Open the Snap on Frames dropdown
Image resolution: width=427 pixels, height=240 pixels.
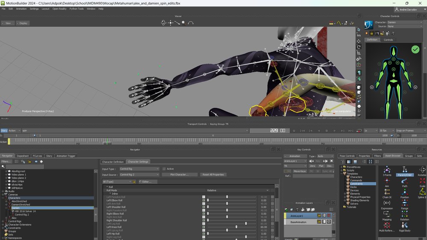[411, 131]
